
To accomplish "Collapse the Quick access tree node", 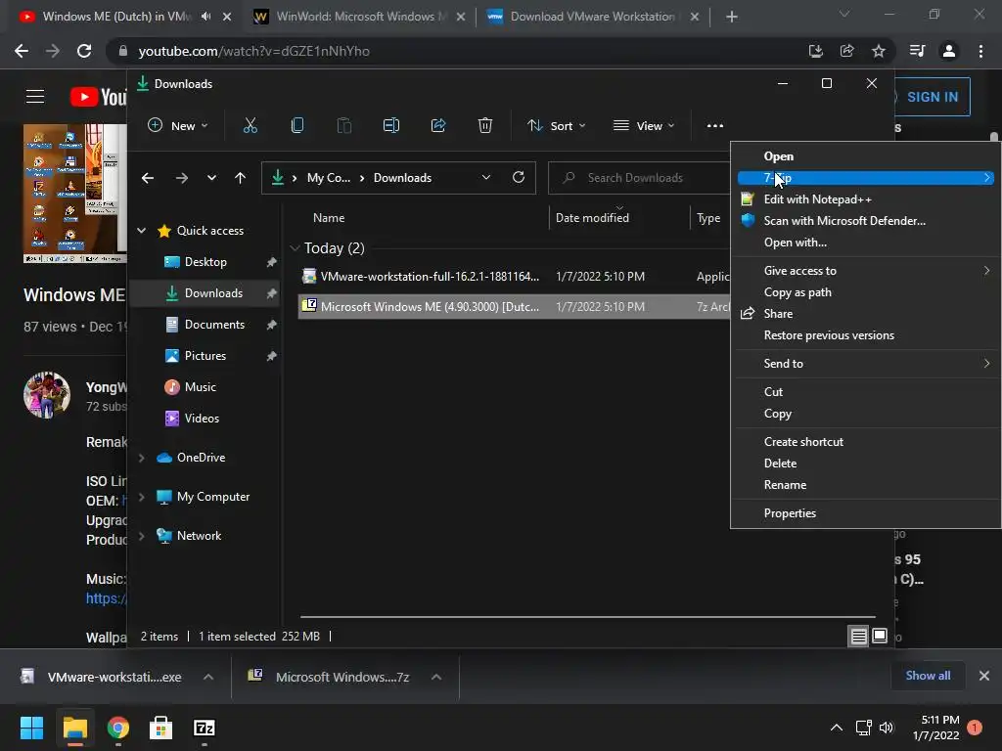I will click(x=141, y=231).
